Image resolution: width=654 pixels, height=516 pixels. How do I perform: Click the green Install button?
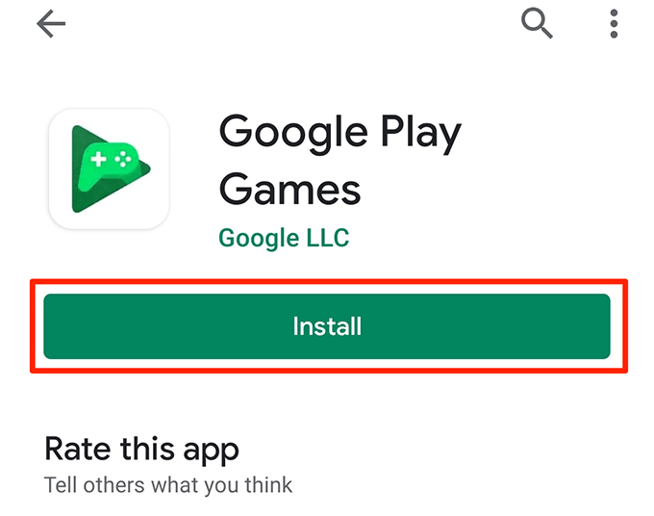(x=327, y=326)
